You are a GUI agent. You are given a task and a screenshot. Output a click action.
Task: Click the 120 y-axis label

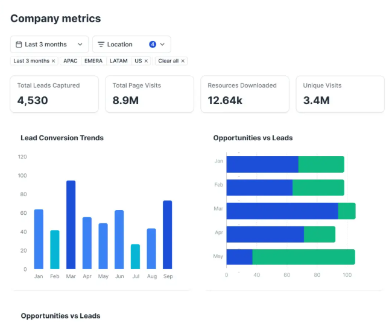click(22, 157)
